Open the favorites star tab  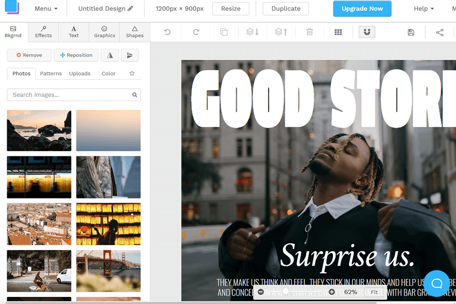[x=132, y=73]
